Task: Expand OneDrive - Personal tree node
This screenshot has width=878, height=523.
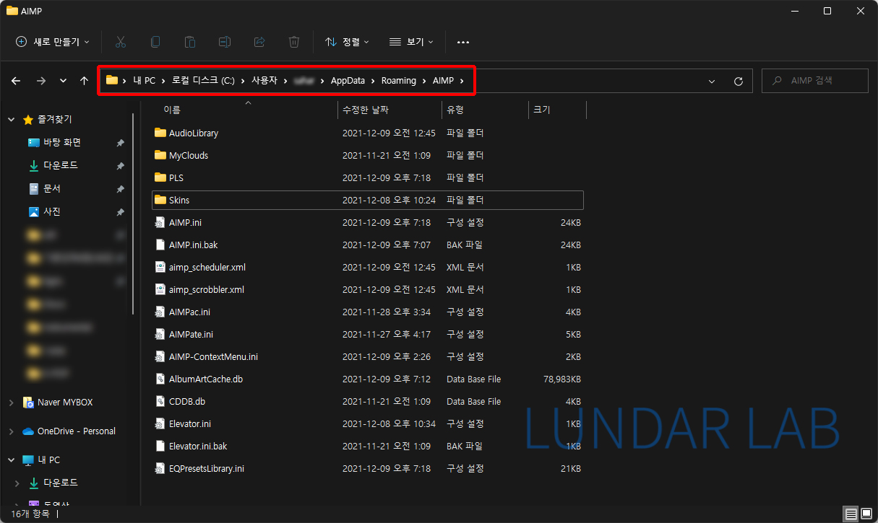Action: pos(12,431)
